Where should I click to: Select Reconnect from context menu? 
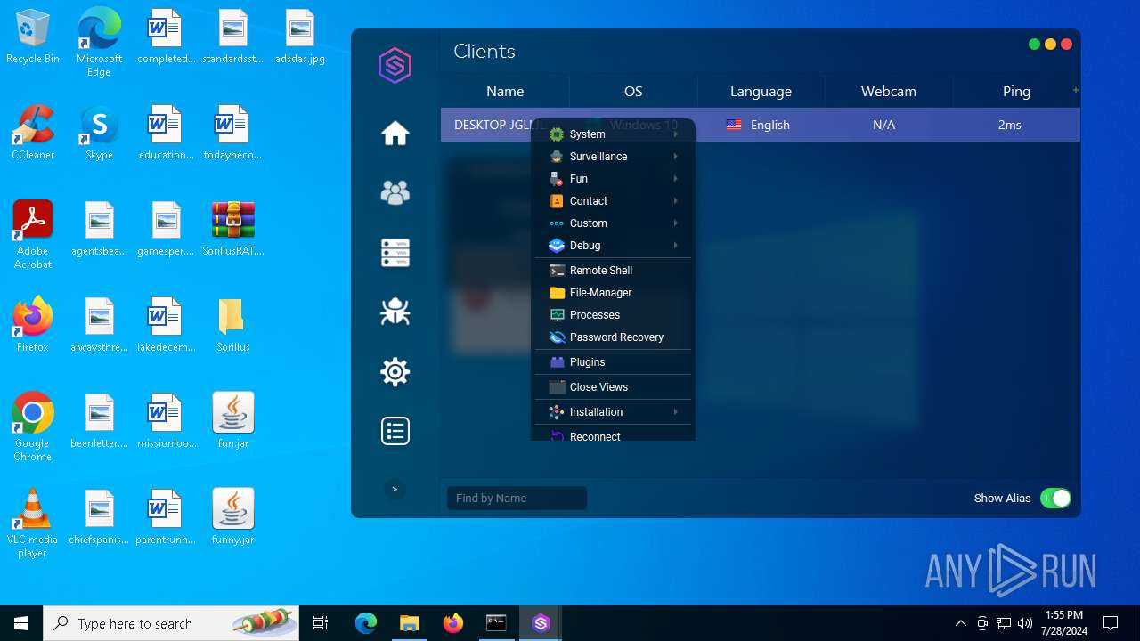613,435
